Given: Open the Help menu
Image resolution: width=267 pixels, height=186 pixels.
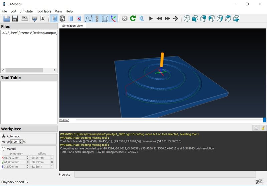Looking at the screenshot, I should (69, 11).
